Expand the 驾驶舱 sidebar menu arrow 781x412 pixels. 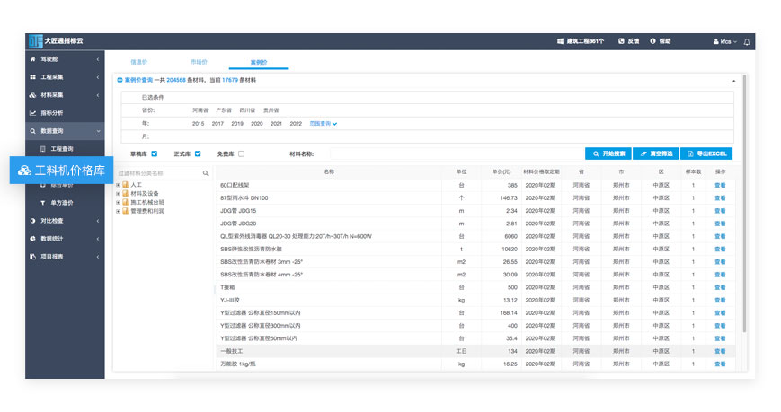[98, 59]
